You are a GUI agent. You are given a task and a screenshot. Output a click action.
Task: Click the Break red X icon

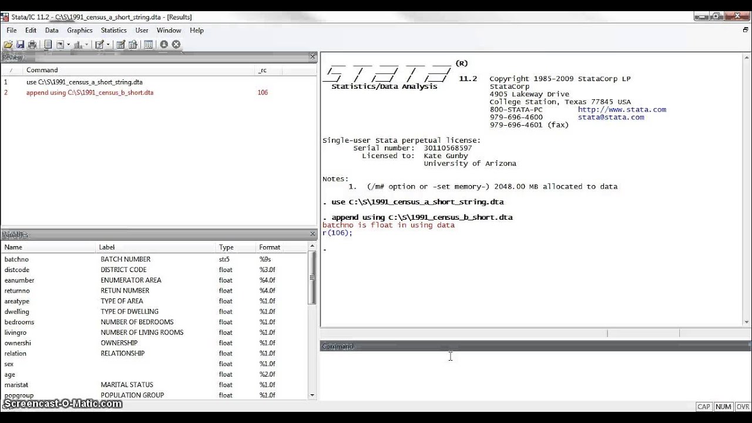(x=176, y=45)
